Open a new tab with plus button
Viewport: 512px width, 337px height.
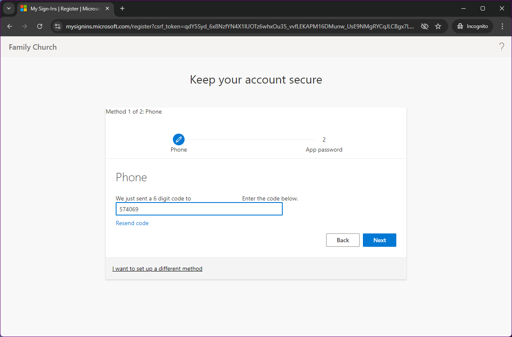point(122,8)
